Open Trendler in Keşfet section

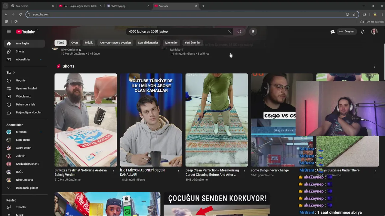(x=24, y=207)
